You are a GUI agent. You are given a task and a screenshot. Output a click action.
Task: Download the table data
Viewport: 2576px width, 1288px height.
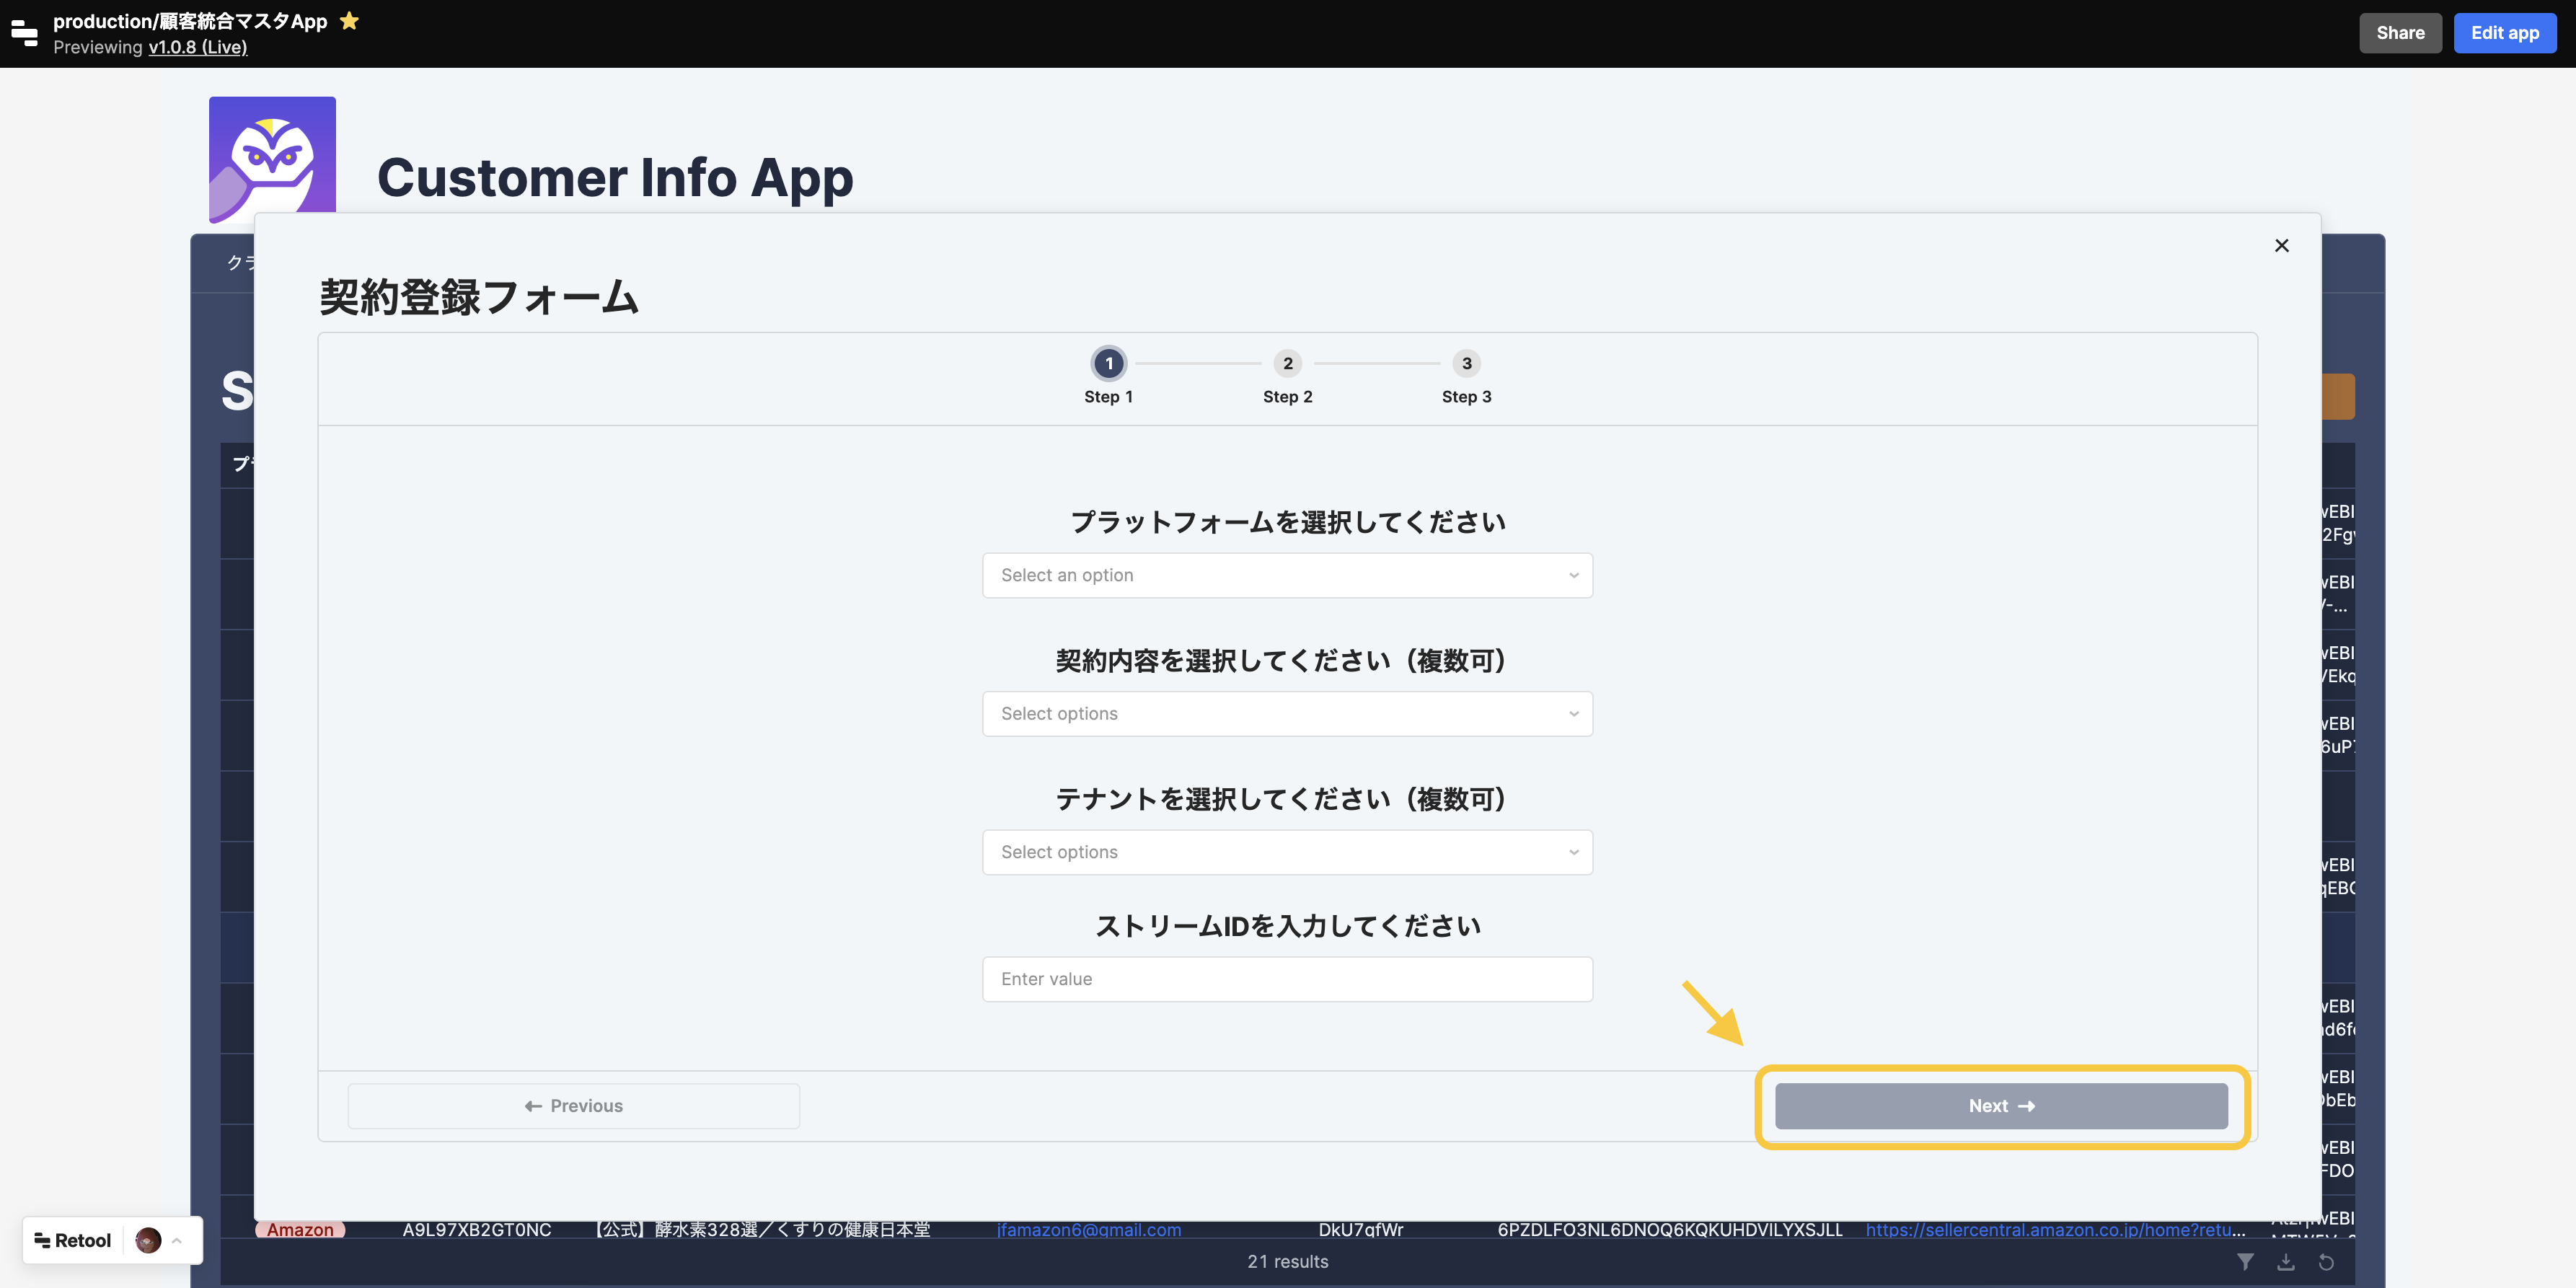tap(2287, 1261)
